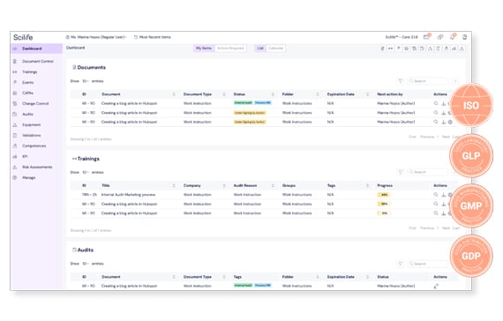Open the notifications bell

[x=453, y=37]
